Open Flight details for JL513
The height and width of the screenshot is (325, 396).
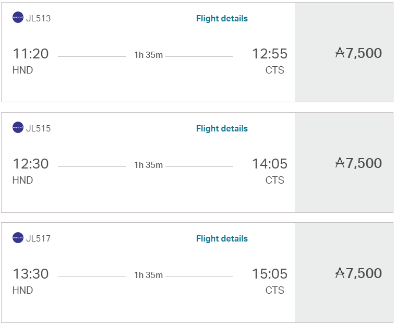pyautogui.click(x=222, y=18)
